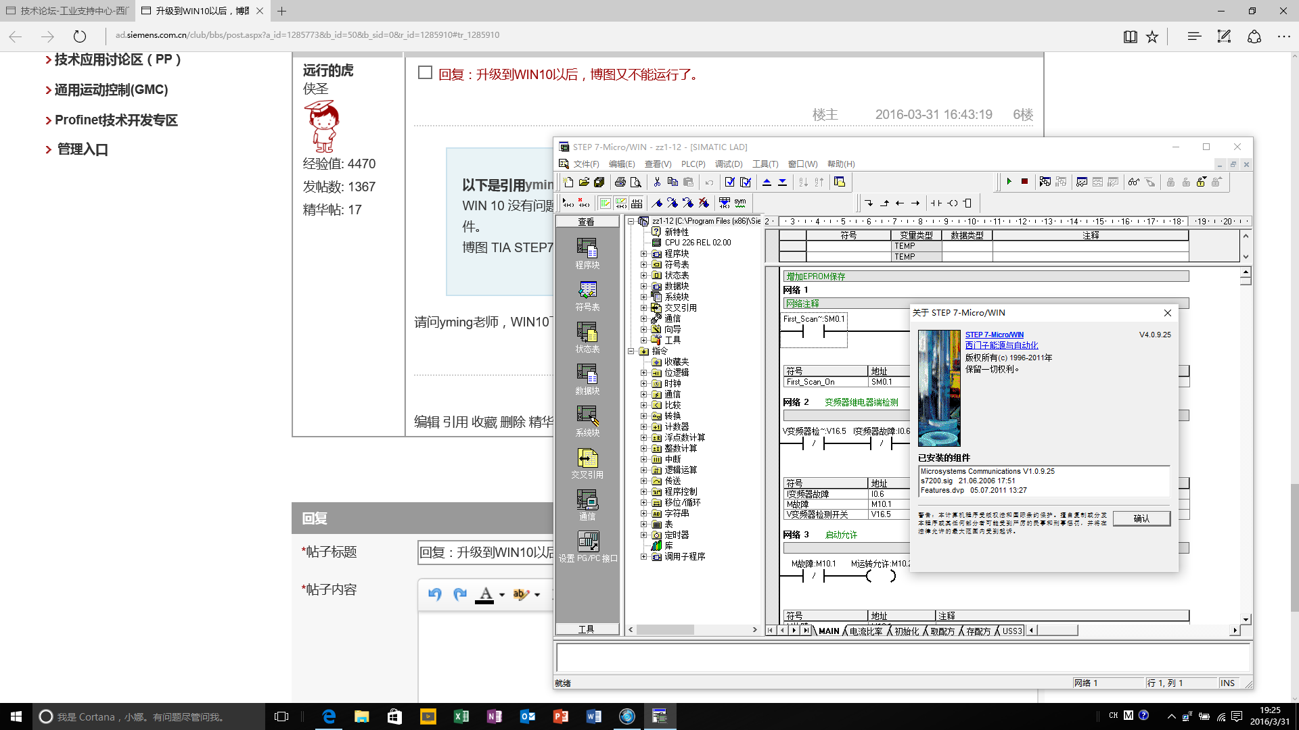The height and width of the screenshot is (730, 1299).
Task: Click the RUN mode green play icon
Action: (1009, 182)
